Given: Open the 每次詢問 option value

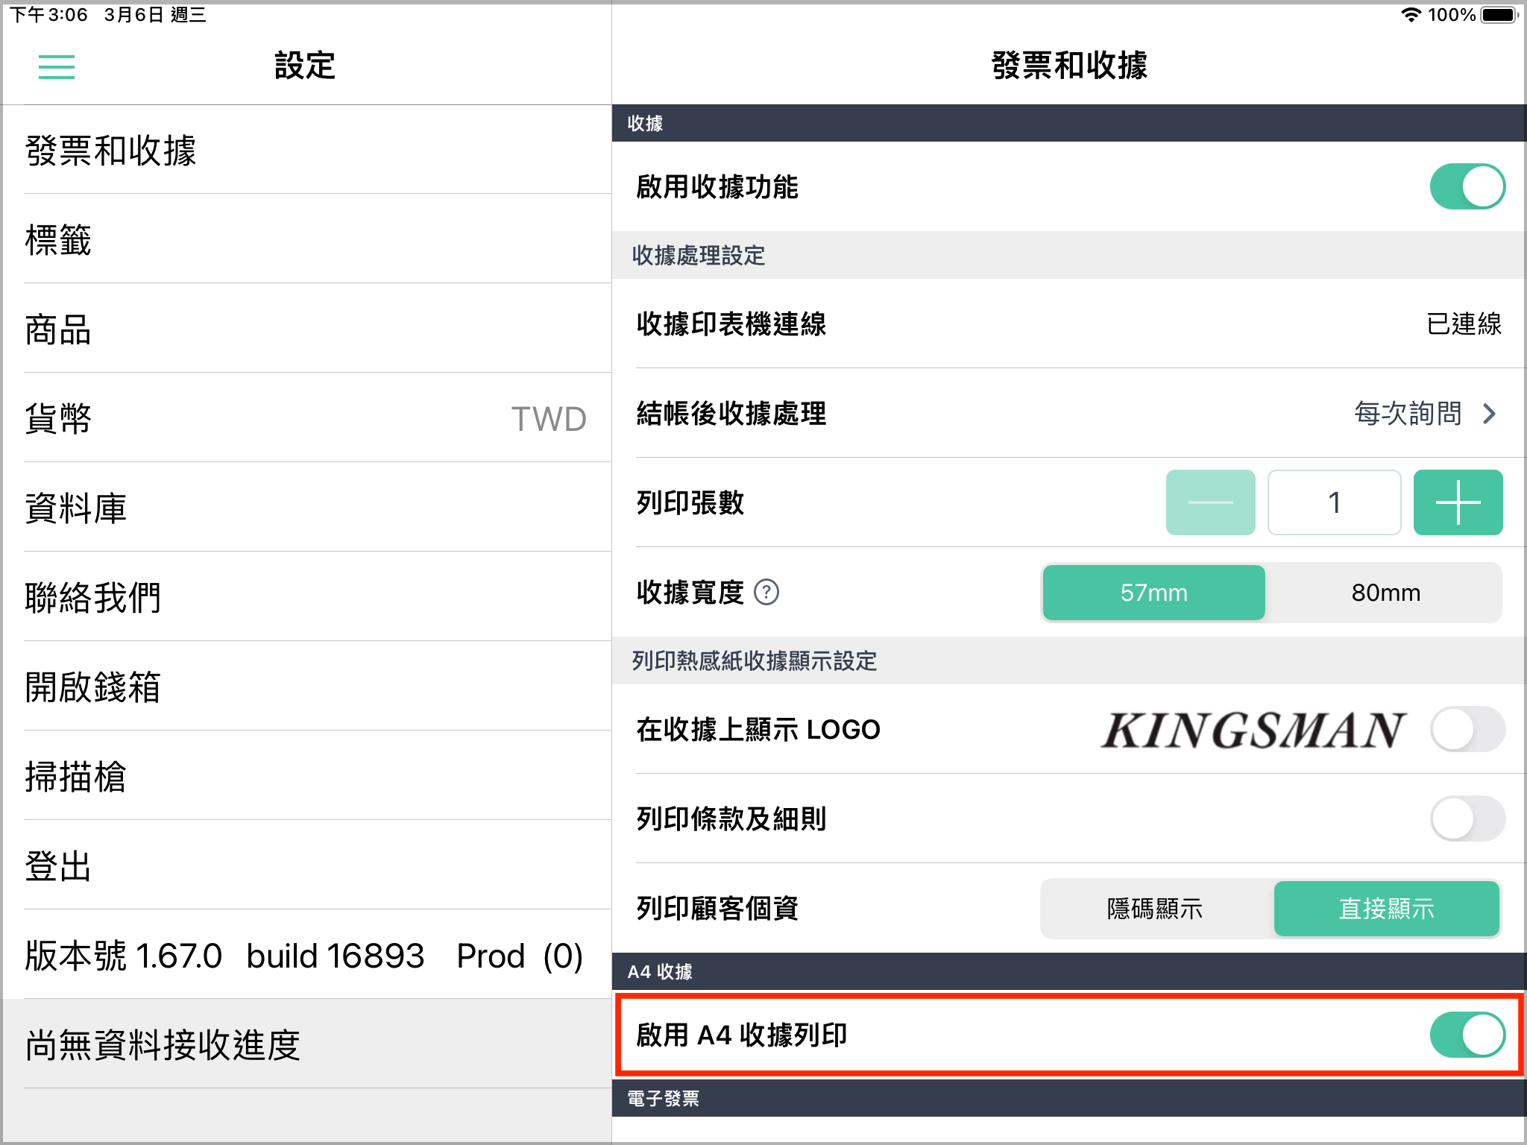Looking at the screenshot, I should (1408, 414).
